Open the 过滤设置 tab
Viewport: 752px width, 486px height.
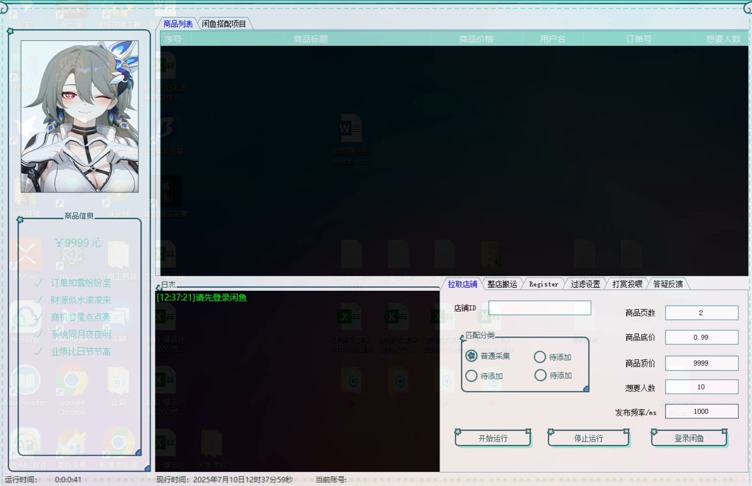pyautogui.click(x=585, y=284)
